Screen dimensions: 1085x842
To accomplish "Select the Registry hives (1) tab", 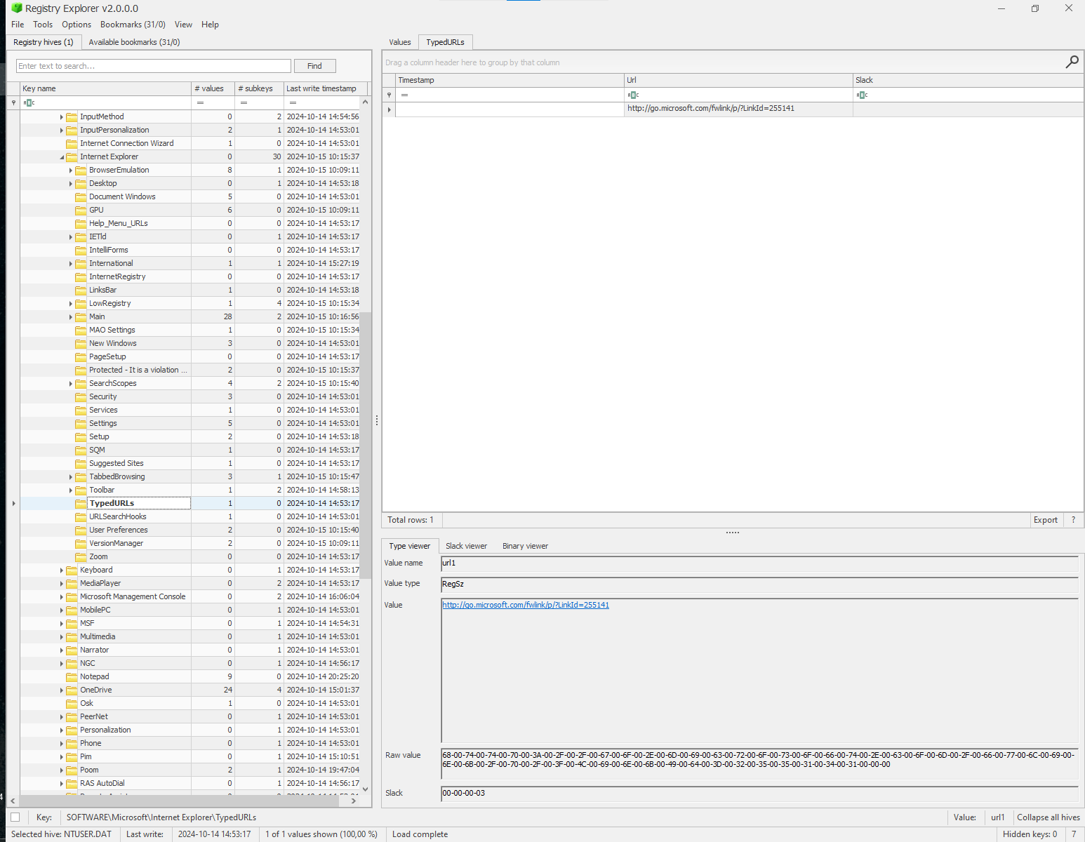I will (44, 42).
